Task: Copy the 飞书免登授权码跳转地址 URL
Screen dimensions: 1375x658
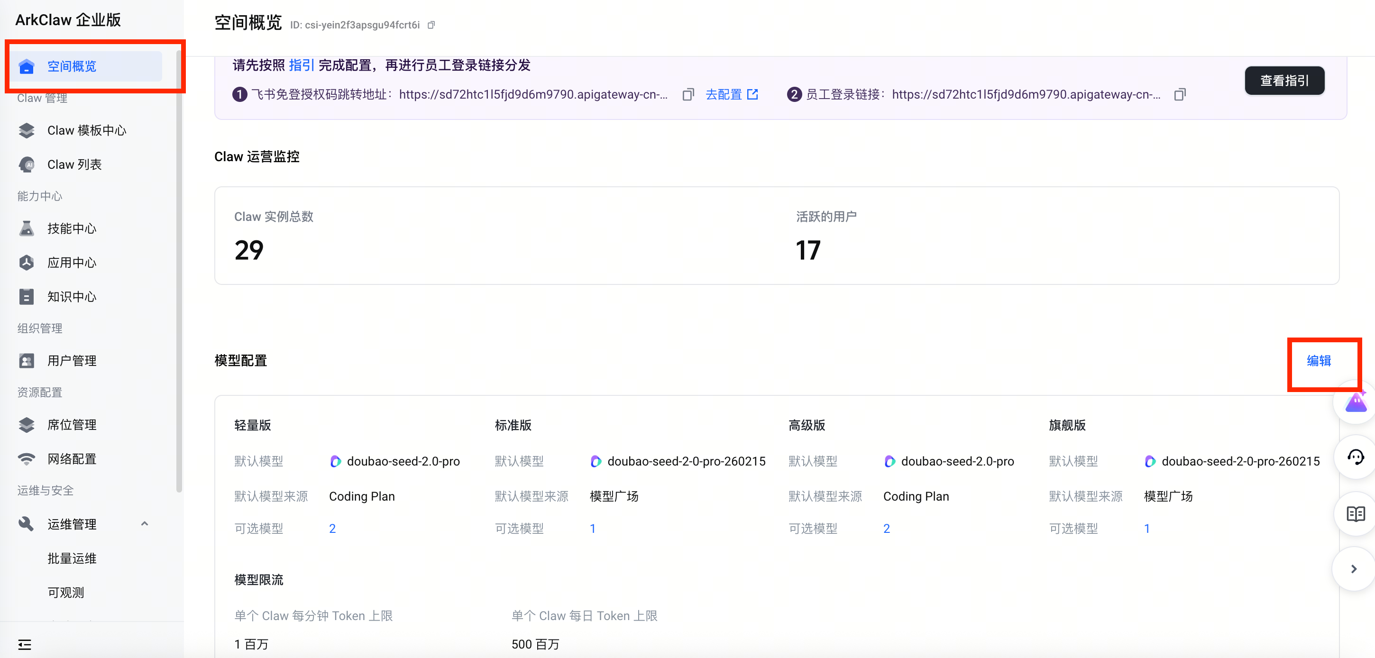Action: coord(688,94)
